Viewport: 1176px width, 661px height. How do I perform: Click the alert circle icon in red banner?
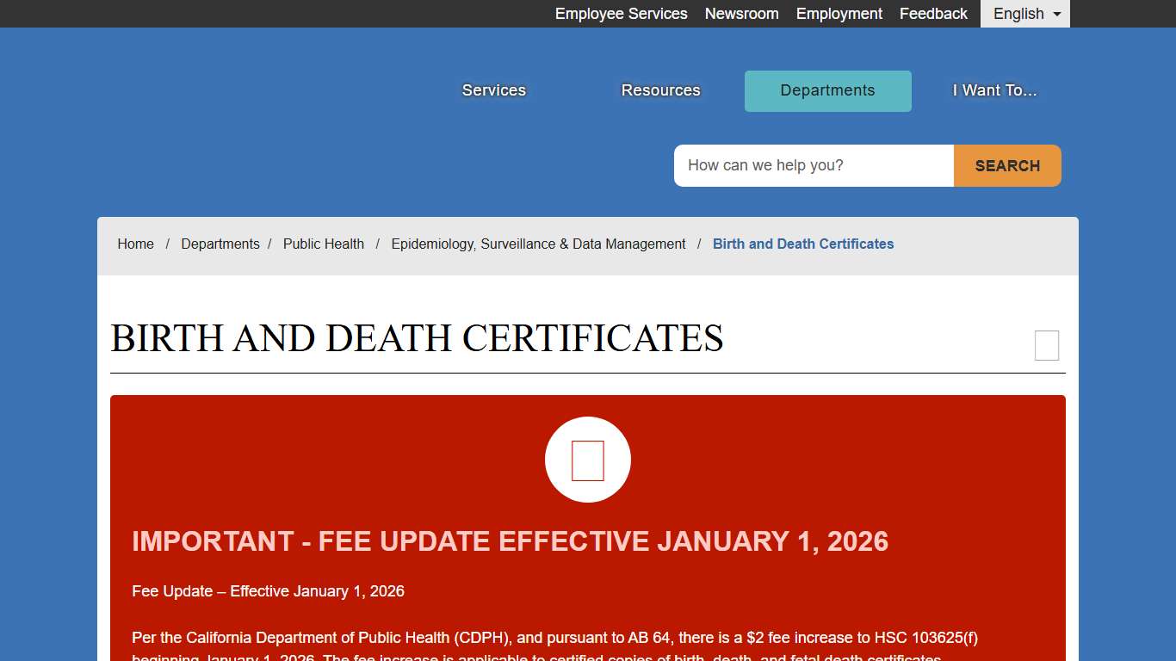(588, 460)
